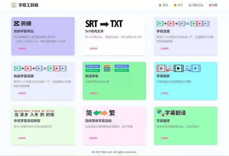This screenshot has width=229, height=156.
Task: Click the translation icon beside large 字幕翻译
Action: coord(161,113)
